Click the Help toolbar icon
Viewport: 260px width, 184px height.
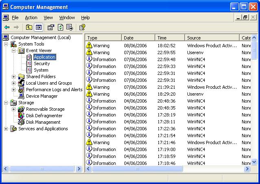(82, 27)
